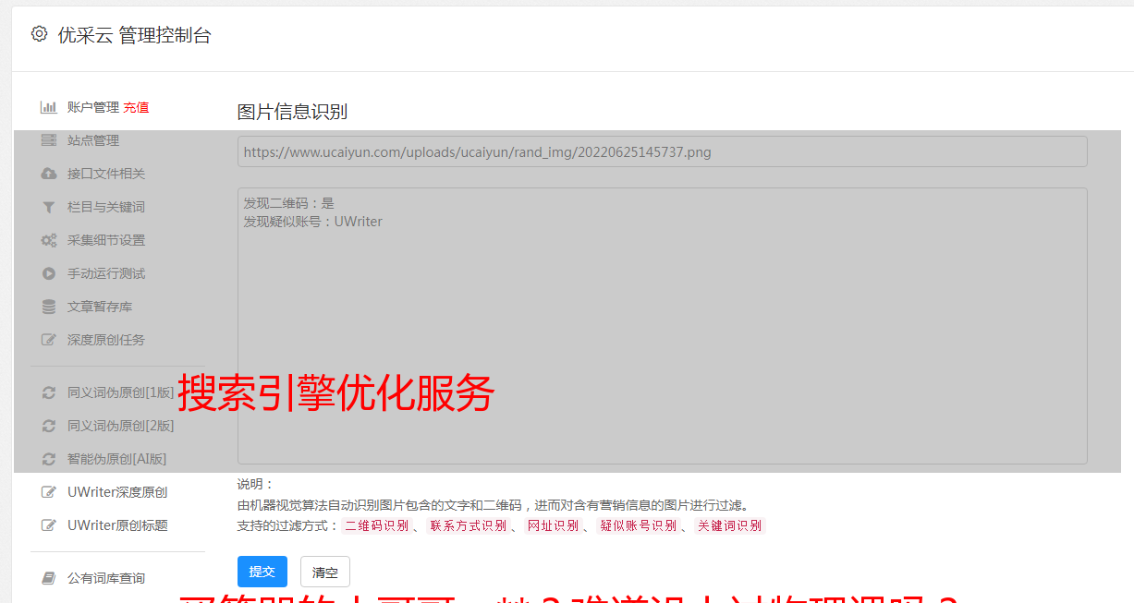The height and width of the screenshot is (603, 1134).
Task: Open 智能伪原创[AI版] menu entry
Action: 117,459
